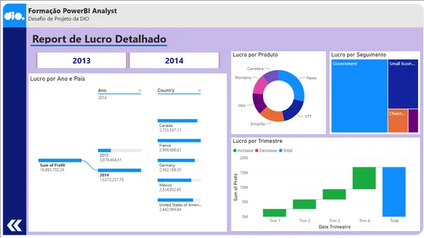
Task: Select the 2013 node in decomposition tree
Action: 119,150
